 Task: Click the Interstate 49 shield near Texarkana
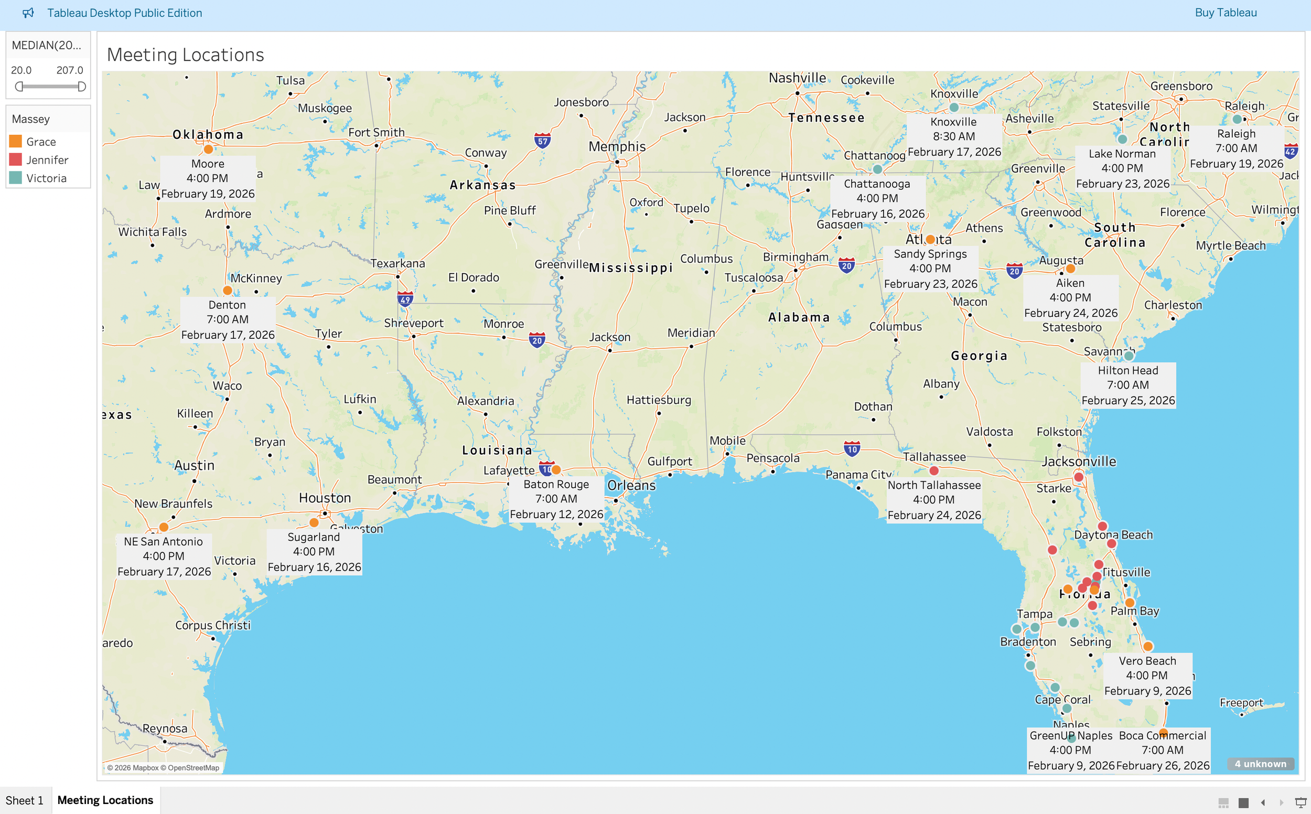click(x=405, y=299)
